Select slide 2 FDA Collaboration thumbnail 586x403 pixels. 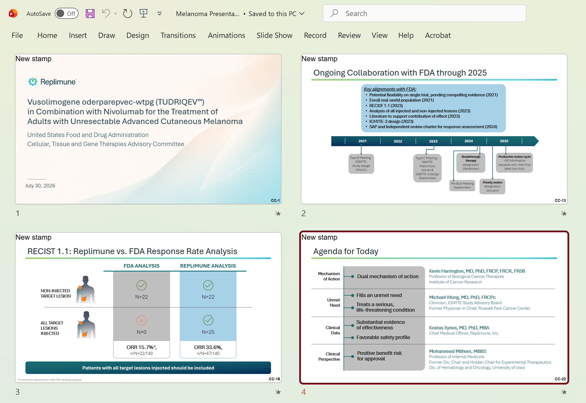pyautogui.click(x=434, y=129)
